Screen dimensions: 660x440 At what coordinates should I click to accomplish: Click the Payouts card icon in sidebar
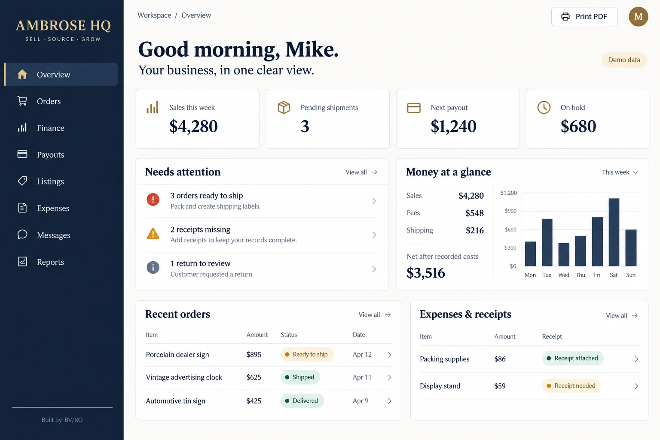click(x=22, y=154)
